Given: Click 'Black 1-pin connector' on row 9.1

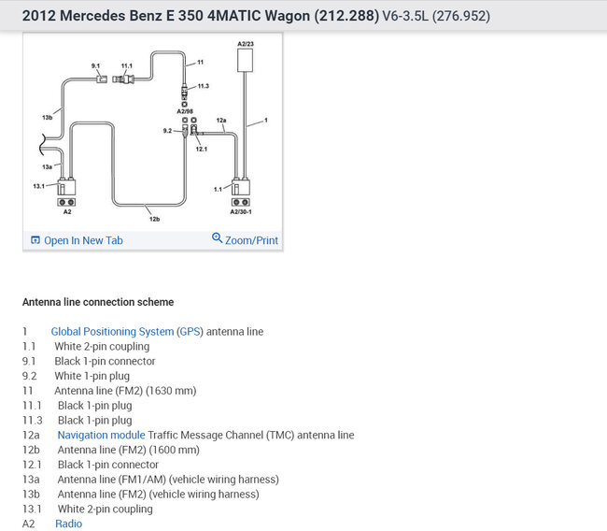Looking at the screenshot, I should pyautogui.click(x=105, y=361).
